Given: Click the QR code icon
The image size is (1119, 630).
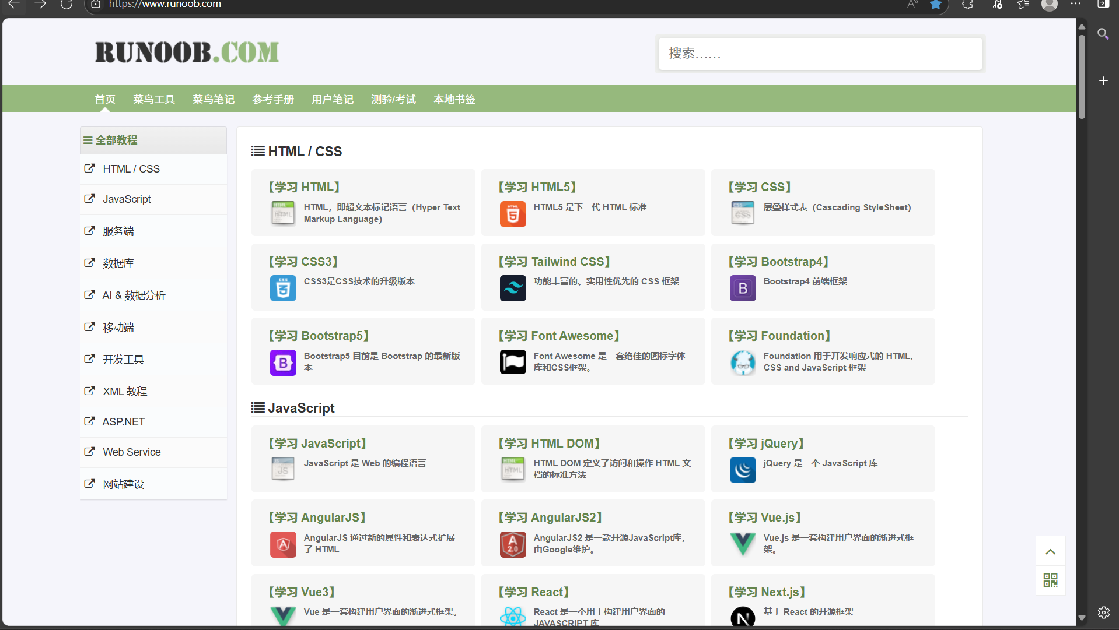Looking at the screenshot, I should (1050, 580).
